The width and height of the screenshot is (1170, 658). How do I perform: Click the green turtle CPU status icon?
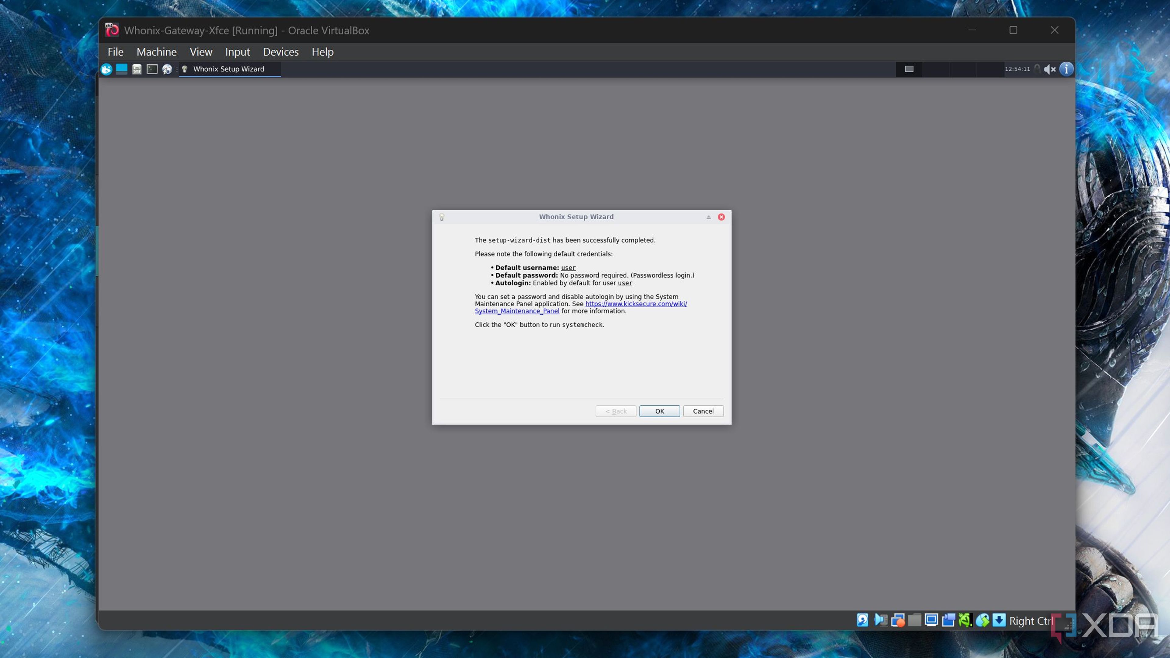tap(965, 620)
